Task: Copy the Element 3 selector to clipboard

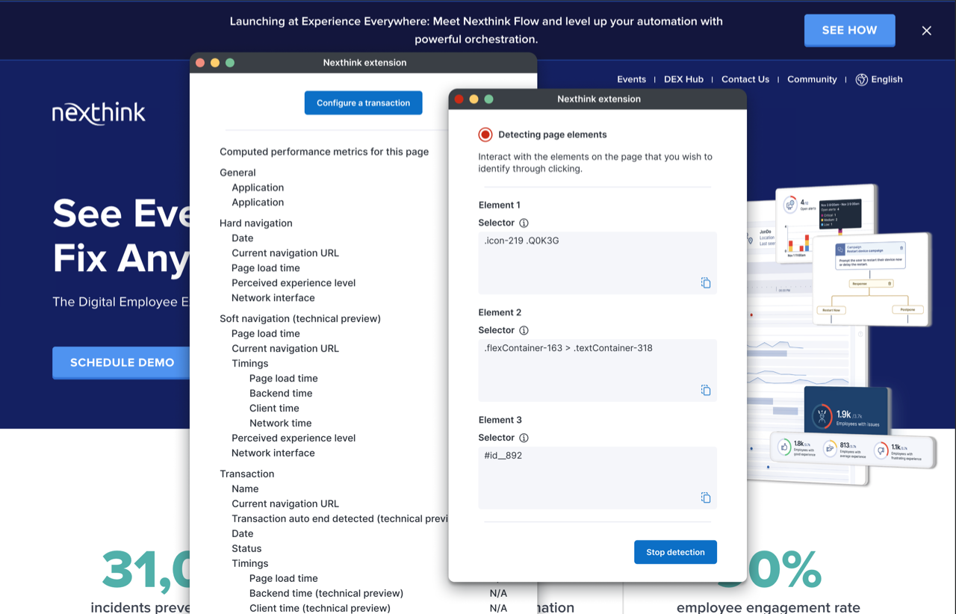Action: point(705,497)
